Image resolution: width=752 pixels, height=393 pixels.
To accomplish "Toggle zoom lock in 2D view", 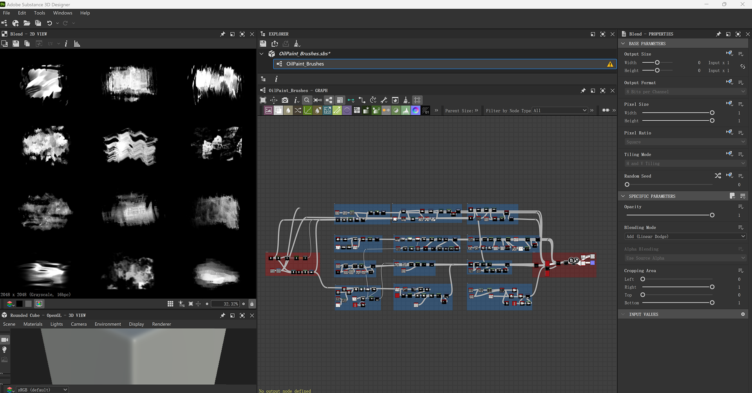I will click(252, 304).
